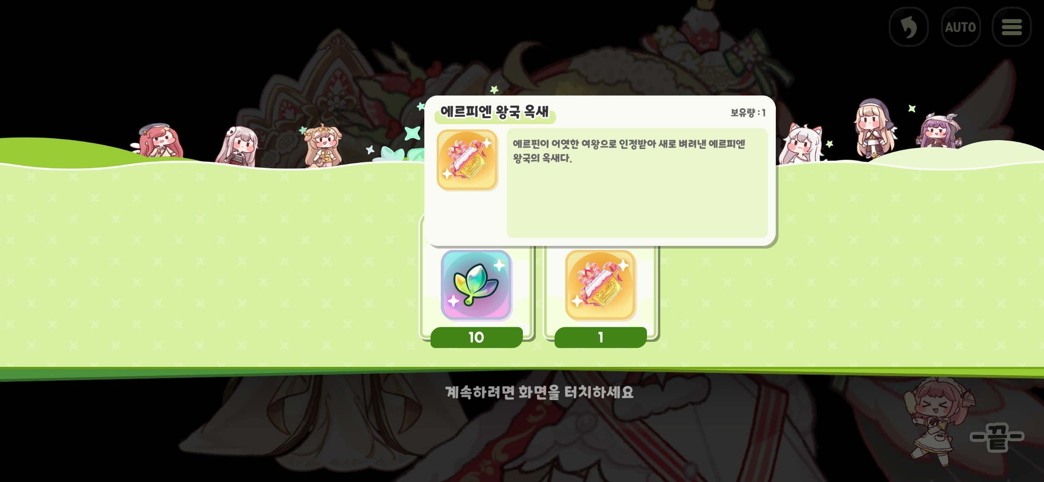Click the item description text box
Image resolution: width=1044 pixels, height=482 pixels.
pyautogui.click(x=637, y=183)
